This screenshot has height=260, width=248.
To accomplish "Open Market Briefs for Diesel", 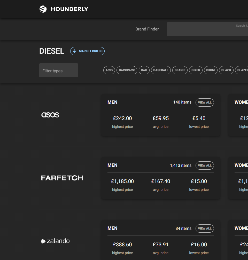I will [87, 51].
